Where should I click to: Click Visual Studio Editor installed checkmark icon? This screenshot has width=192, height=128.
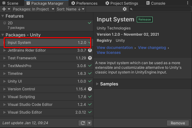click(90, 112)
